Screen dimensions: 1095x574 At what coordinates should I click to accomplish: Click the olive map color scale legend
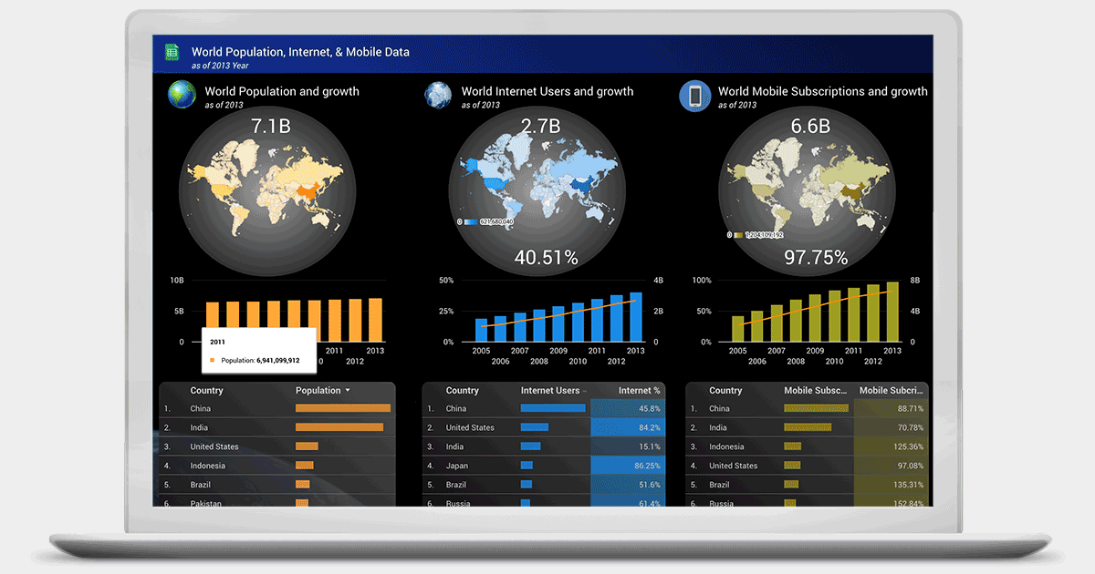756,235
